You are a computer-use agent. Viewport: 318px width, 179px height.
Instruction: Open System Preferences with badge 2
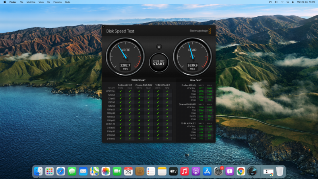[x=218, y=171]
